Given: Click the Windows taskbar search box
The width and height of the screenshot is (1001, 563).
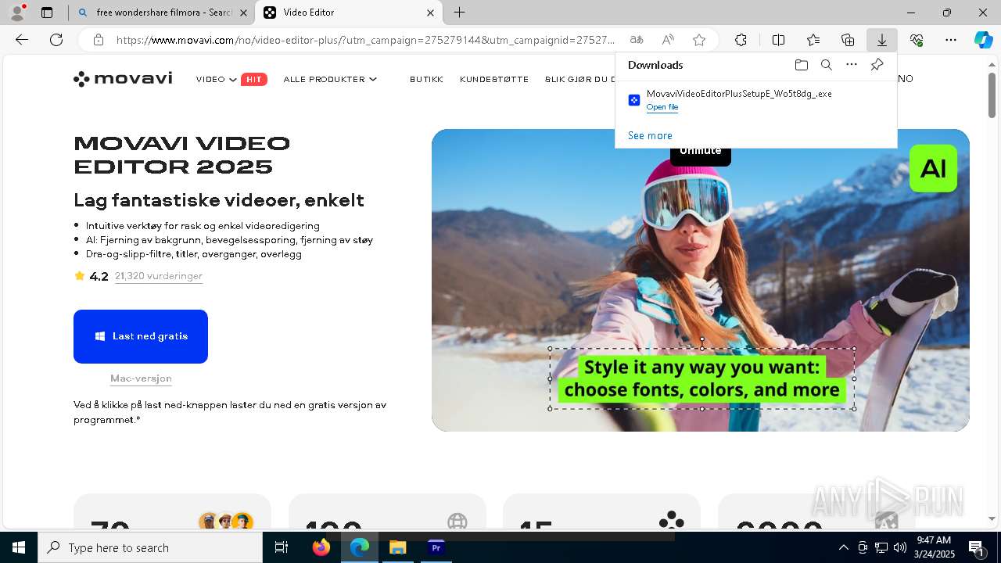Looking at the screenshot, I should 150,547.
